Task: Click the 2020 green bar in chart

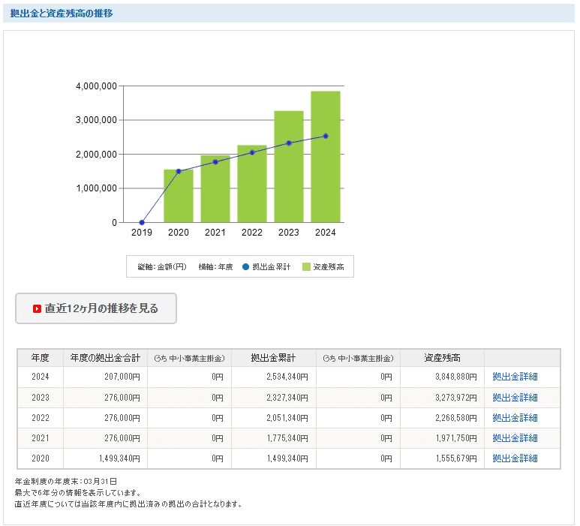Action: tap(179, 196)
